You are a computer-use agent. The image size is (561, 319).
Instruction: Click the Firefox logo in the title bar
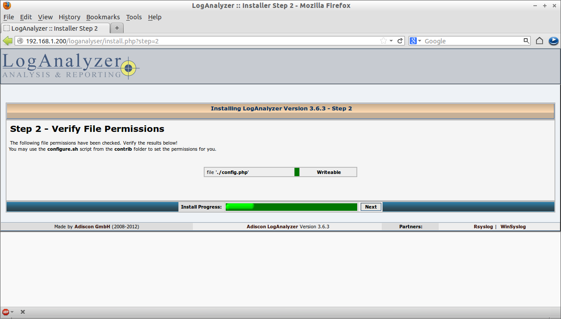(x=7, y=6)
